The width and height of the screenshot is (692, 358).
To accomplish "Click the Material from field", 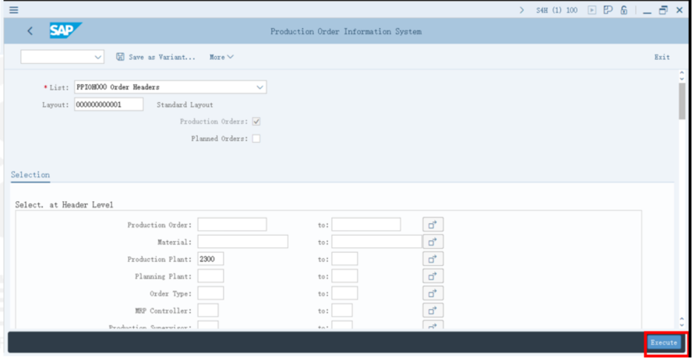I will pos(242,242).
